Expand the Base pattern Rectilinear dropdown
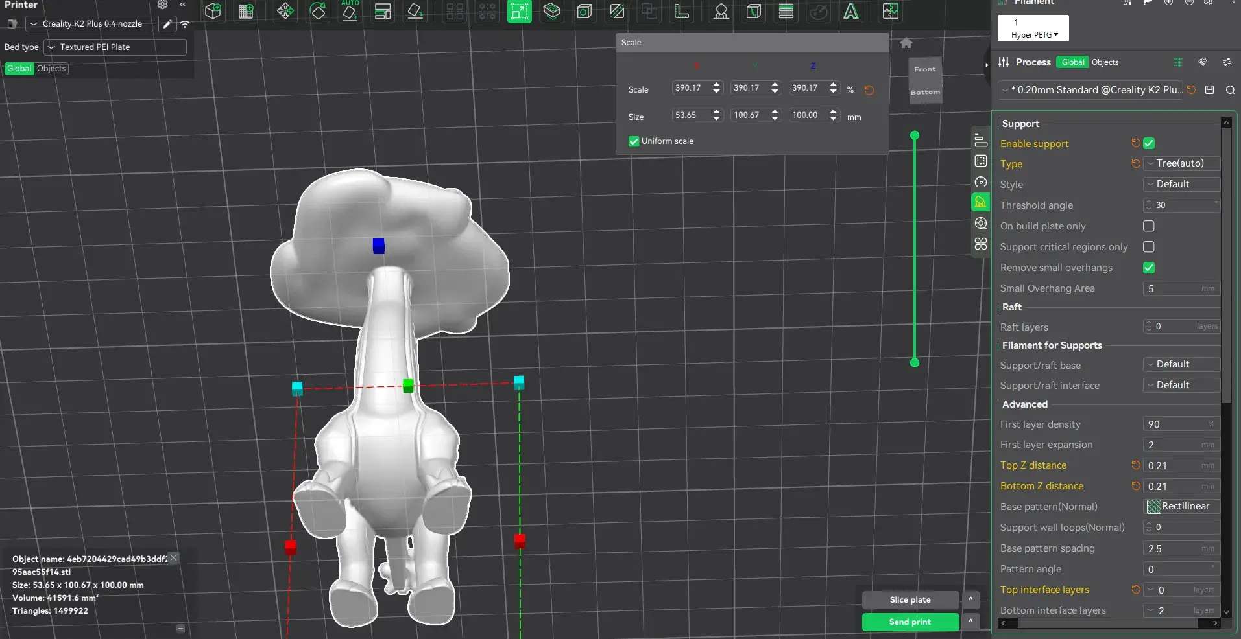The image size is (1241, 639). click(x=1181, y=506)
